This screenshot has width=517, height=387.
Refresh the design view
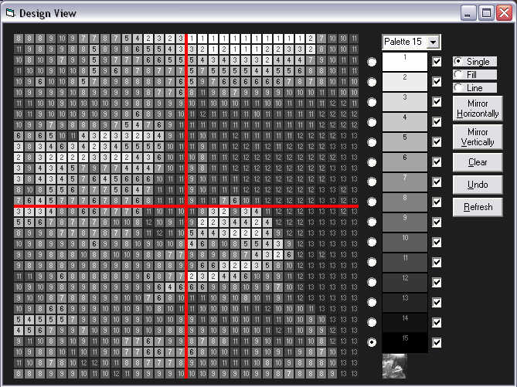tap(478, 207)
